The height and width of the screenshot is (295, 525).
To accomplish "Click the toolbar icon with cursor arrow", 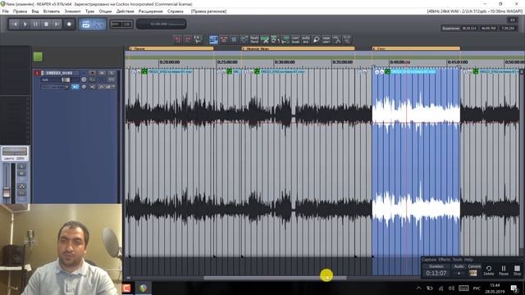I will pyautogui.click(x=199, y=40).
